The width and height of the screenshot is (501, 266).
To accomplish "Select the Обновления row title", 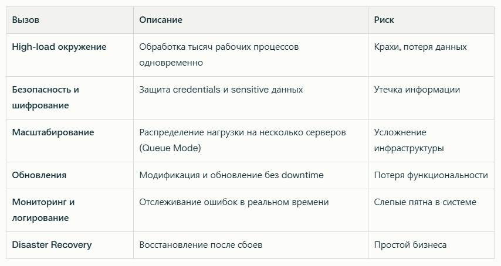I will (39, 175).
